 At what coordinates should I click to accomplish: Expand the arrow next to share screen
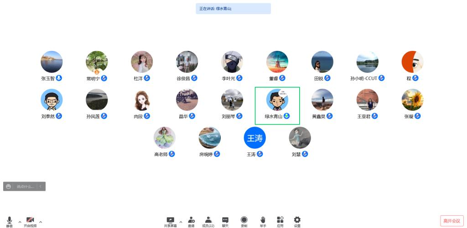click(181, 222)
